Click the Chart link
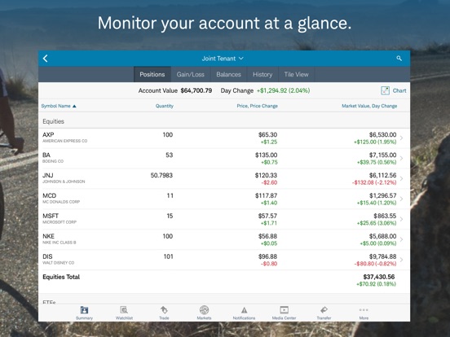 coord(399,90)
